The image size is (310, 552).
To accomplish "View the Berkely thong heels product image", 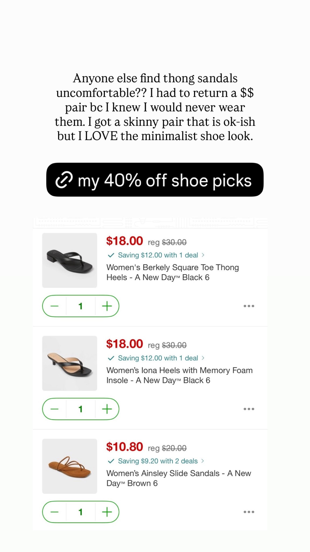I will tap(69, 260).
